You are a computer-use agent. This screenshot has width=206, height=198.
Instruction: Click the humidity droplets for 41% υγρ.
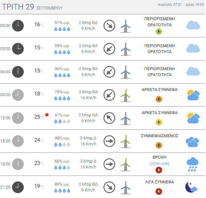[x=62, y=121]
